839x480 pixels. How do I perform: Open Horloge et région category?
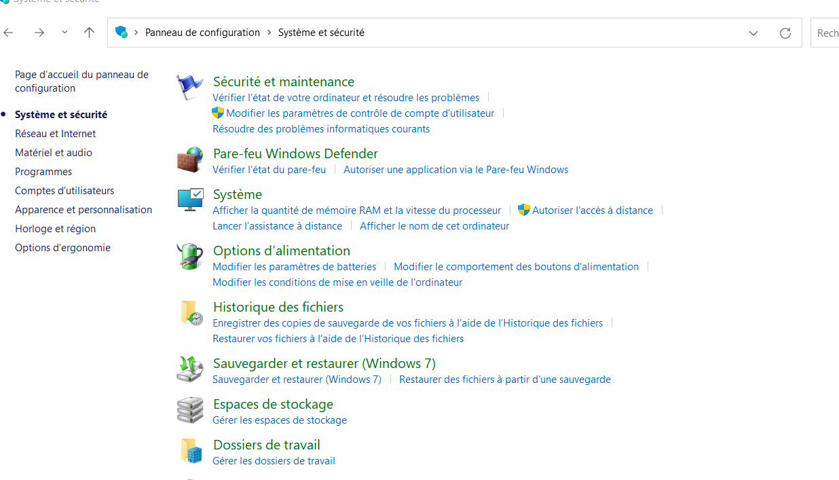pyautogui.click(x=56, y=229)
